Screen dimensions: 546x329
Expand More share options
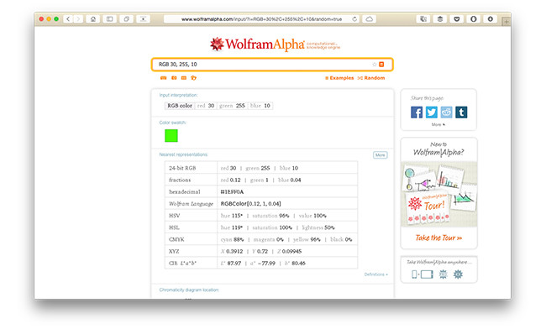438,124
